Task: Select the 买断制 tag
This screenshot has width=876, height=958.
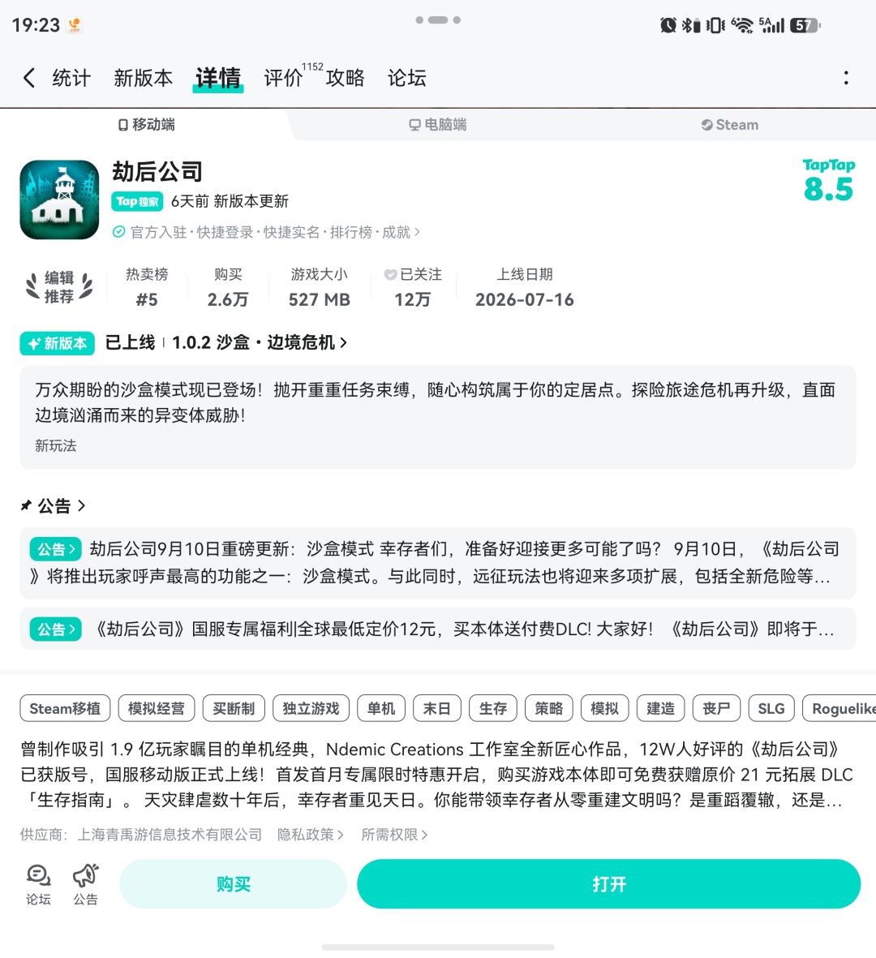Action: point(234,709)
